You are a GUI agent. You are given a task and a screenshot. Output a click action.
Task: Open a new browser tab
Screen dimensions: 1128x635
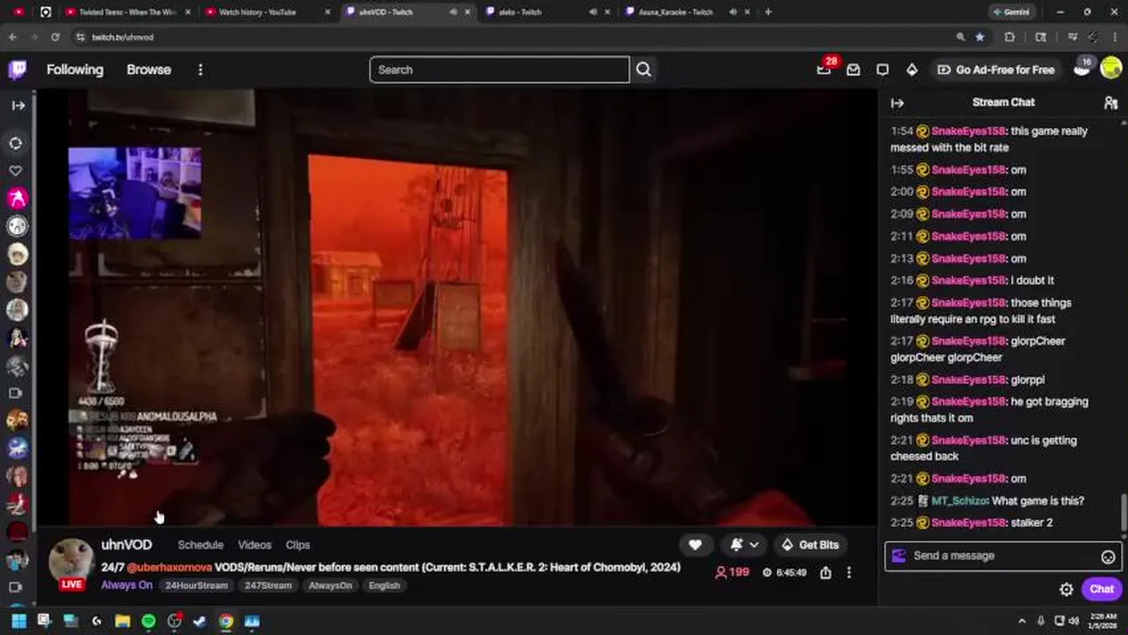768,12
